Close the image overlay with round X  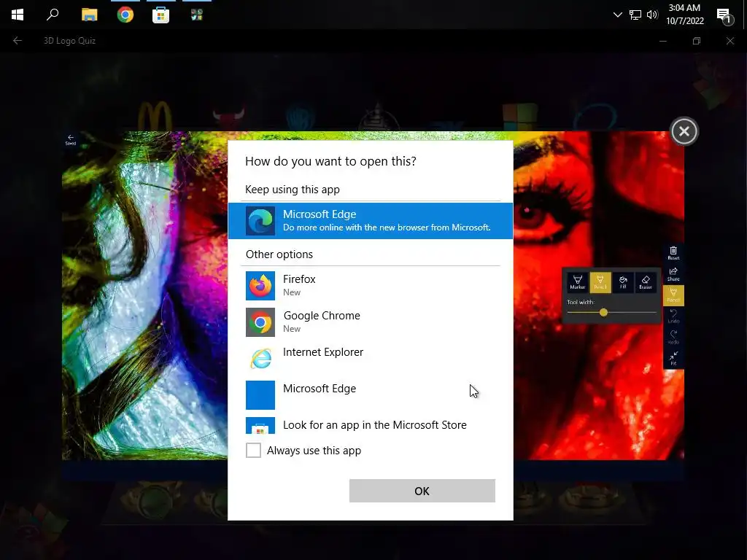pos(684,131)
